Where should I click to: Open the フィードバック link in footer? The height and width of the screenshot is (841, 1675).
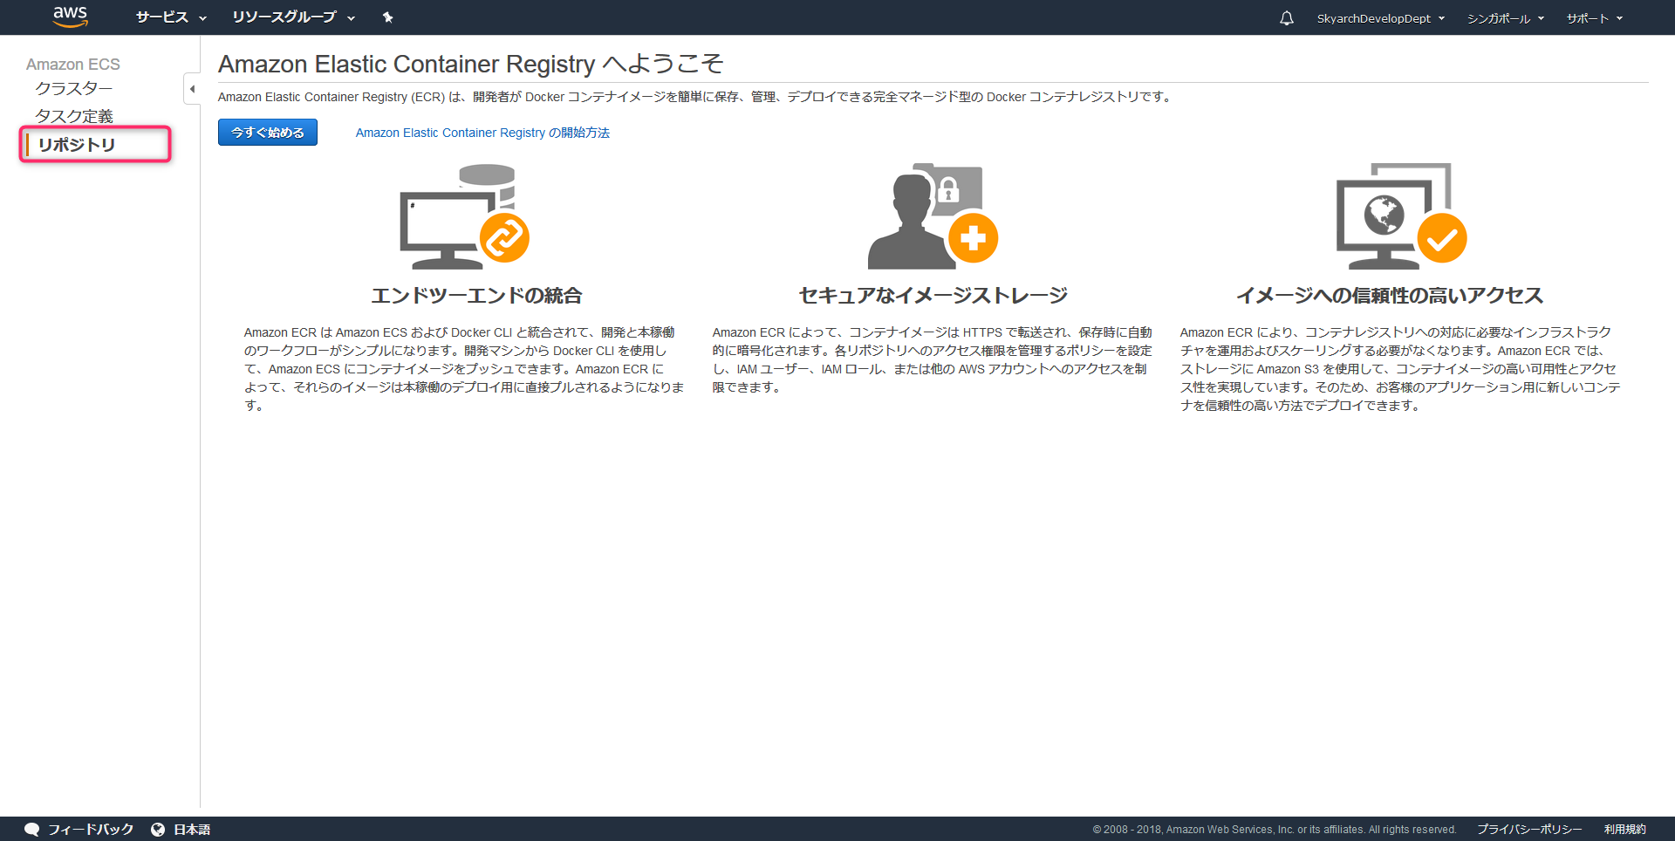[x=91, y=830]
